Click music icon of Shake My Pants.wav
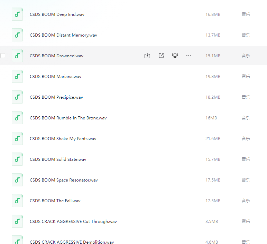This screenshot has width=267, height=244. [17, 138]
